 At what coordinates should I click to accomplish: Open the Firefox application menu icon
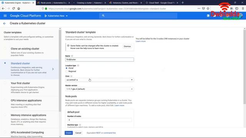243,8
